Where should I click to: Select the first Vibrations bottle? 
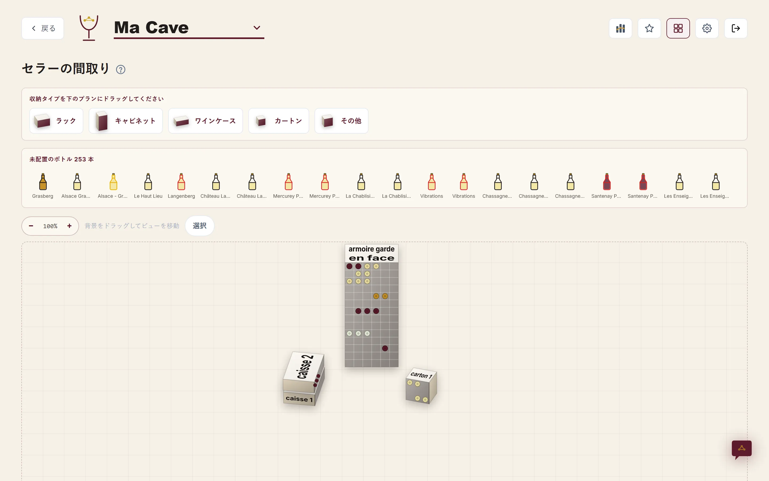pos(431,186)
